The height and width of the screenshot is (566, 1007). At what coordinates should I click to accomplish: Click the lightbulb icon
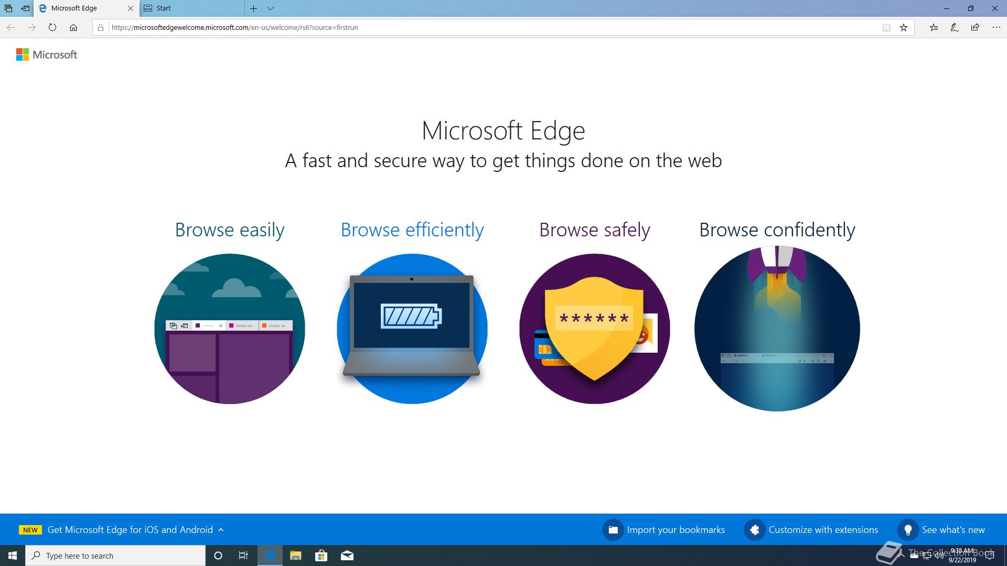pyautogui.click(x=908, y=530)
